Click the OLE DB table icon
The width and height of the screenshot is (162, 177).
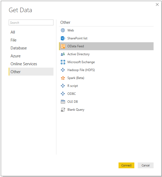(x=63, y=102)
